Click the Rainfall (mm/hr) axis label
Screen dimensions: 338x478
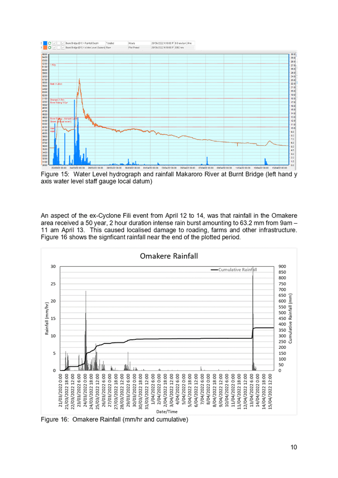[47, 318]
